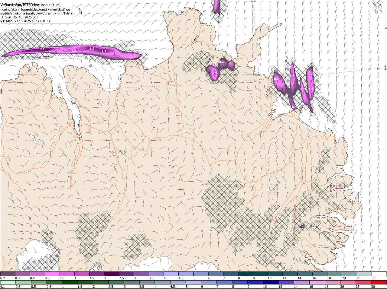
Task: Pick lower legend swatch between 2.5 and 3
Action: (x=116, y=283)
